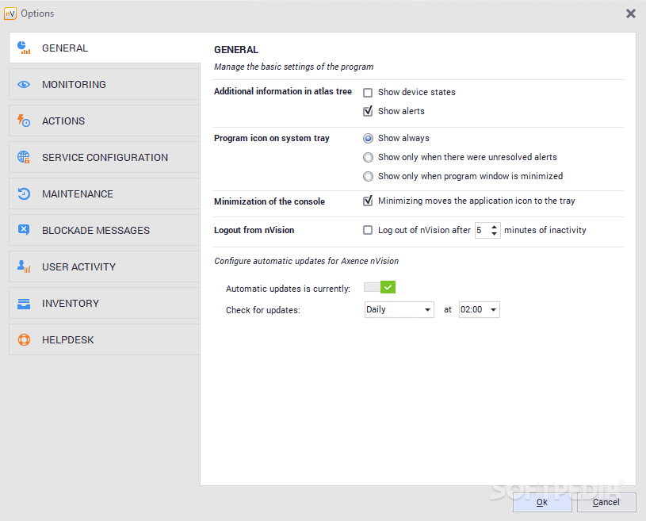Uncheck the Show alerts checkbox

[x=368, y=111]
